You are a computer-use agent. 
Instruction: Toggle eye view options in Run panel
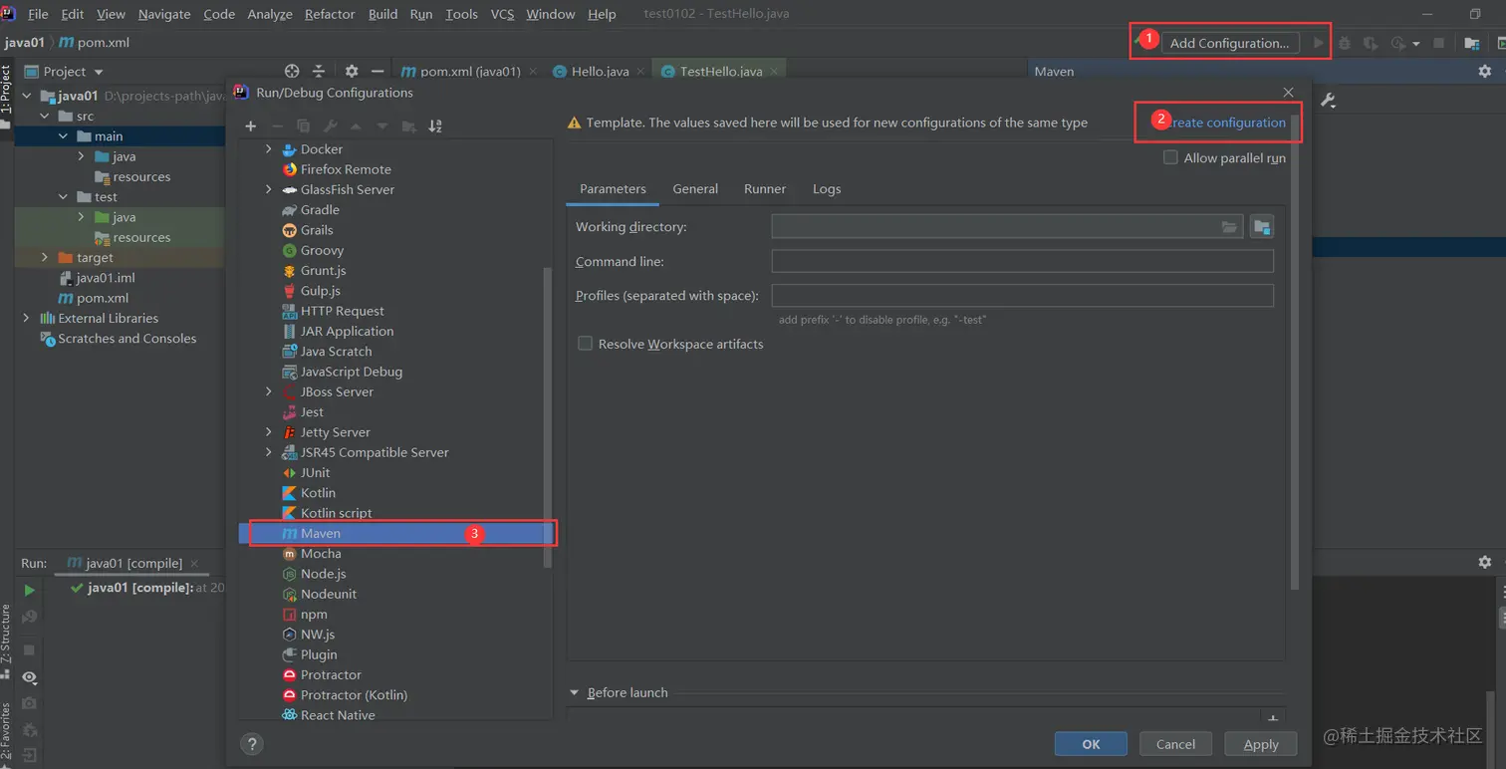[29, 677]
